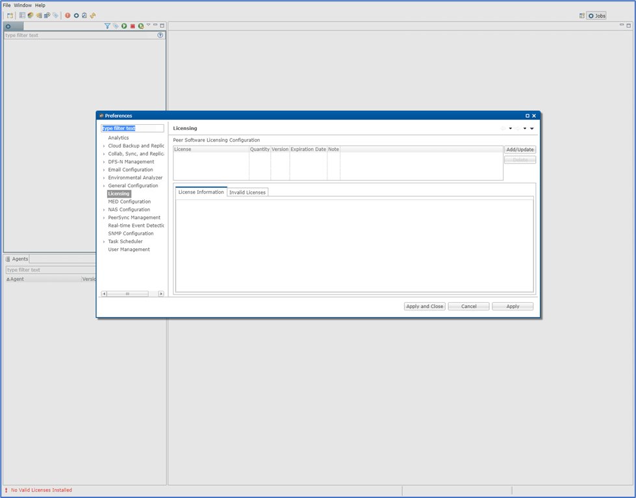Open the filter icon in the Jobs panel
Viewport: 636px width, 498px height.
coord(107,25)
